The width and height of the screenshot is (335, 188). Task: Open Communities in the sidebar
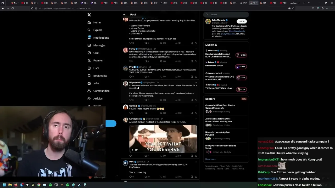[99, 91]
